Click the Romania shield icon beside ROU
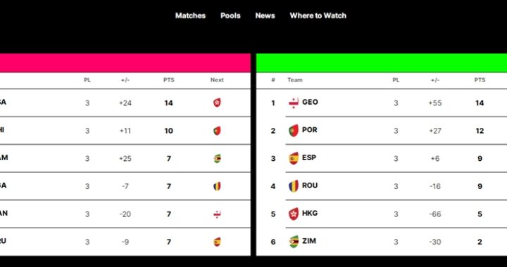 [293, 186]
